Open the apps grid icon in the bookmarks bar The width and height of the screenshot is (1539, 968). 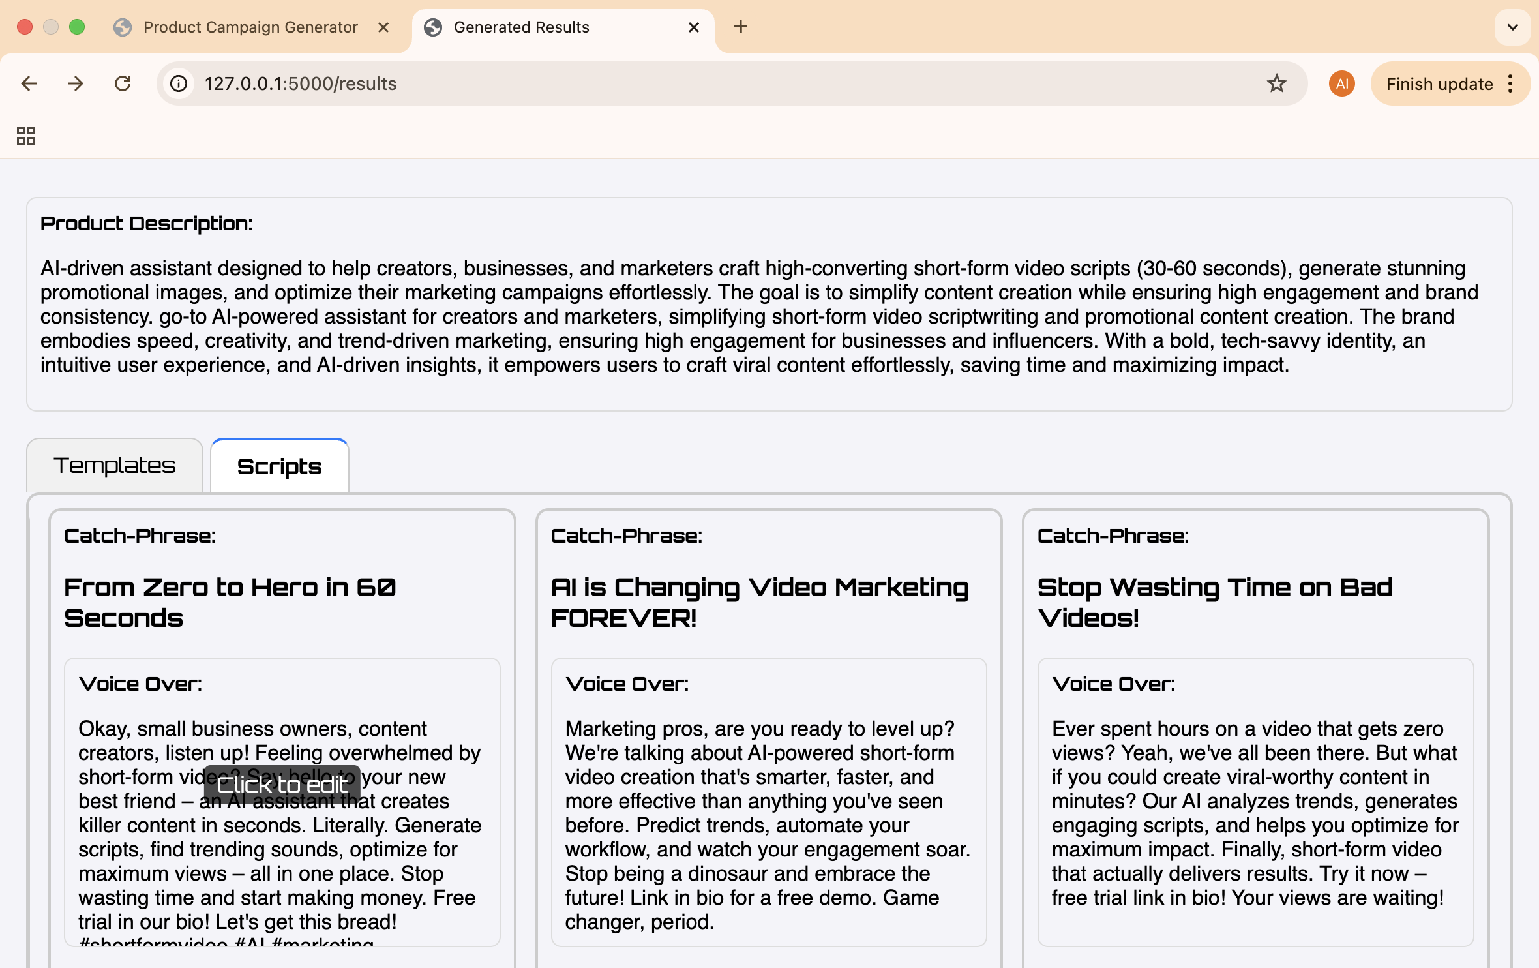[x=26, y=136]
